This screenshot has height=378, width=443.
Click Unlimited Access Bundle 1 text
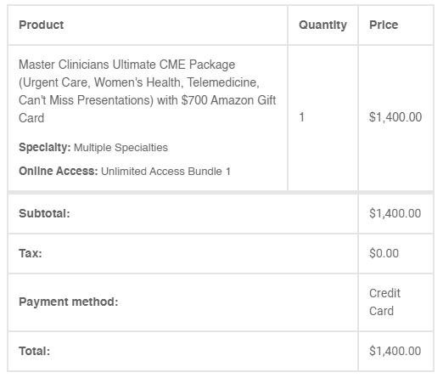pos(165,172)
